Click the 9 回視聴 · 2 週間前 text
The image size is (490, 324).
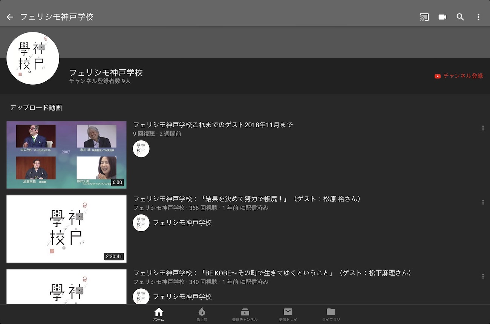tap(157, 134)
